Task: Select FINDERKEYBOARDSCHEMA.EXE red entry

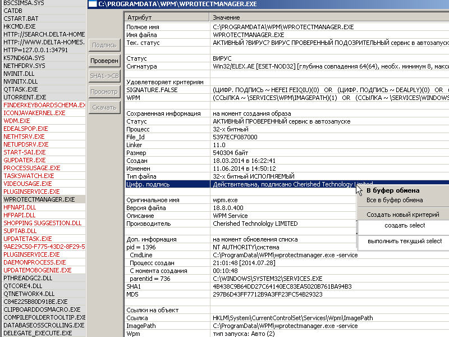Action: coord(44,105)
